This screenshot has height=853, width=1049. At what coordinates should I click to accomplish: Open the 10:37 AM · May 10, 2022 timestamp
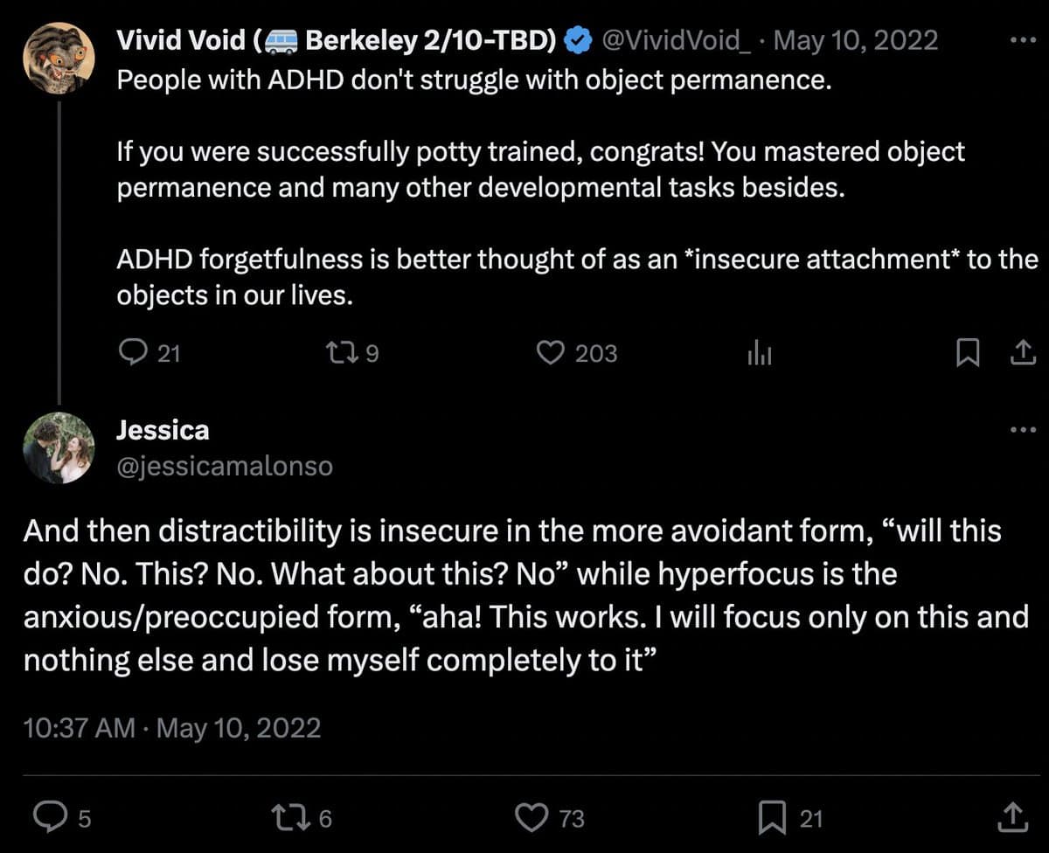pos(172,727)
